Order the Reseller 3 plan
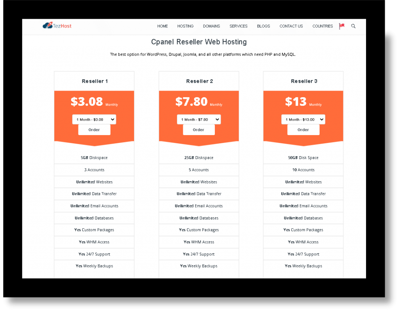 pos(303,130)
